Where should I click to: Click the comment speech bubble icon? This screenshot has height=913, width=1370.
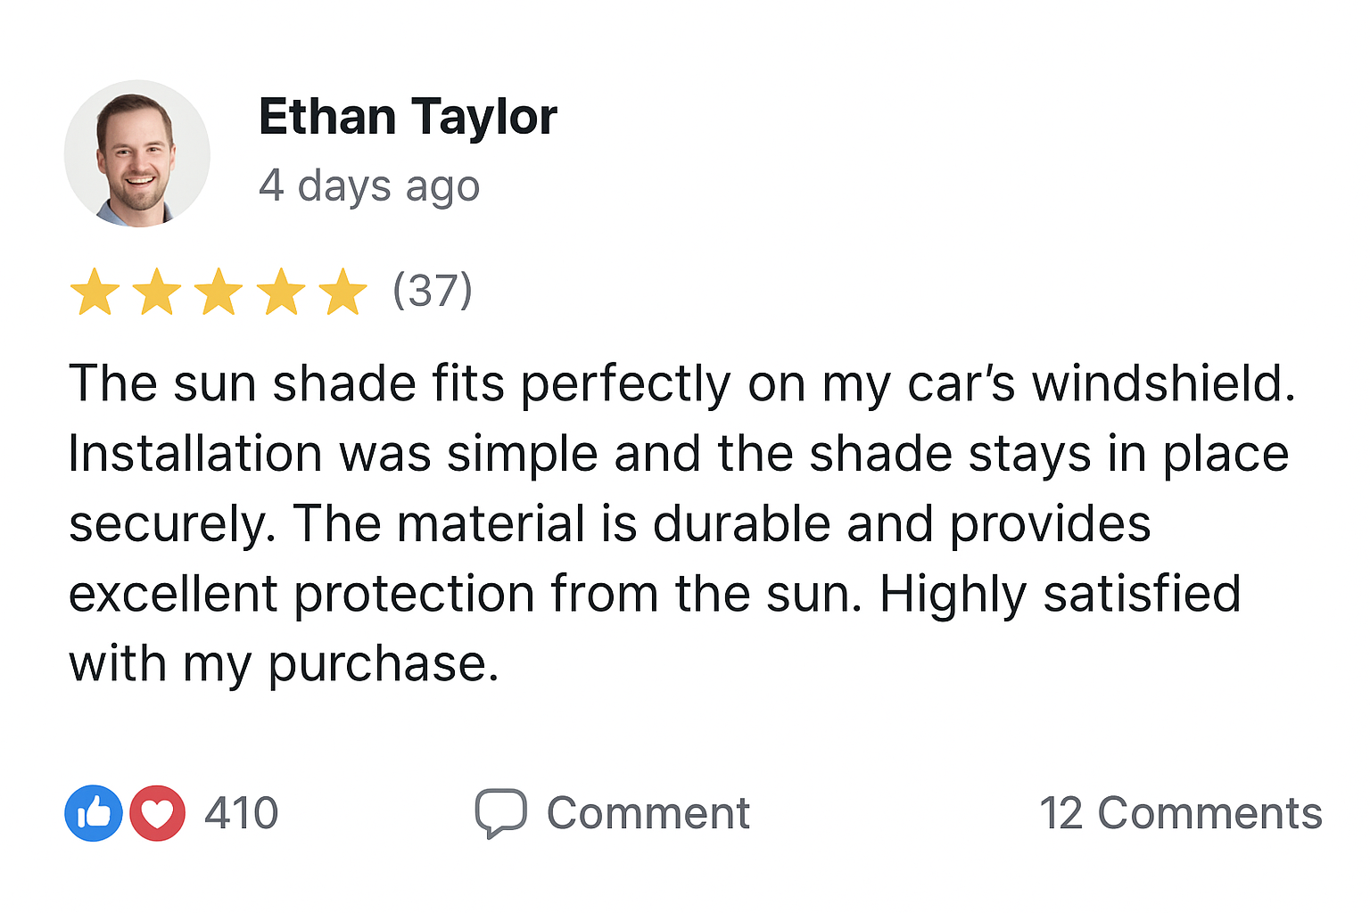[x=500, y=812]
